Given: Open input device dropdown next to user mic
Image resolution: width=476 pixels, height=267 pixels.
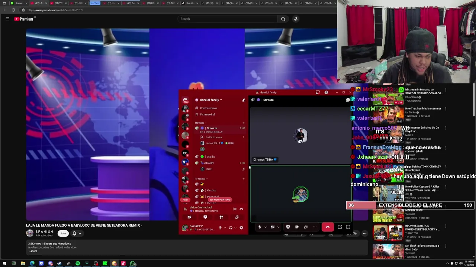Looking at the screenshot, I should pos(225,228).
